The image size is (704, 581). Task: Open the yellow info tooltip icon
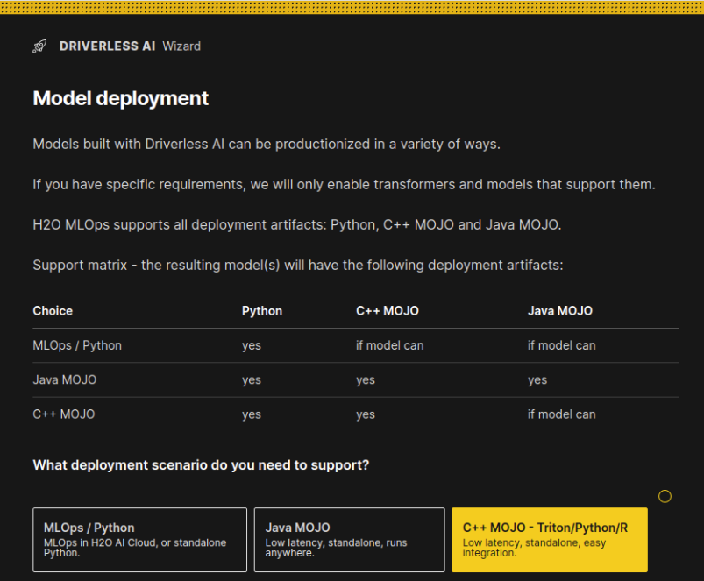point(665,496)
